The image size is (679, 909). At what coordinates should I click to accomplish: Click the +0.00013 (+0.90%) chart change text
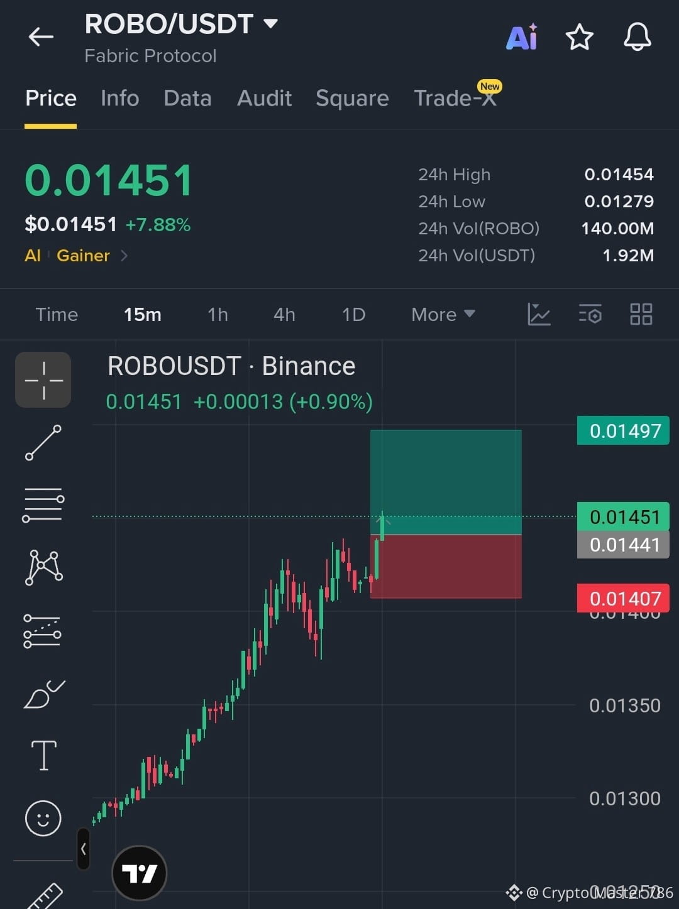point(283,401)
